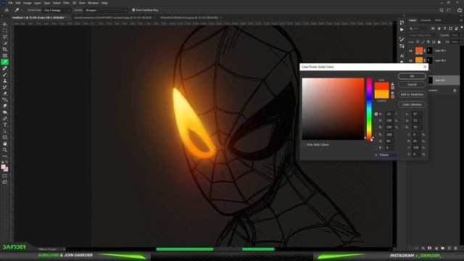Screen dimensions: 464x261
Task: Select the R red radio button
Action: click(376, 135)
